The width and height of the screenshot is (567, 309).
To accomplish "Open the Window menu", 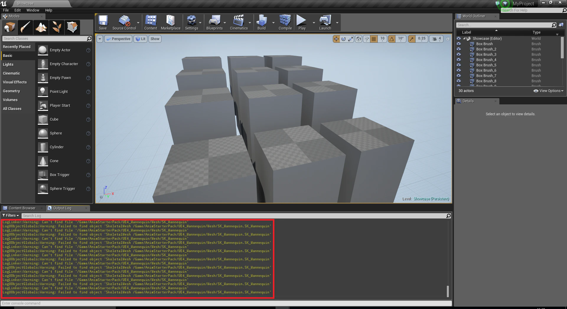I will (x=33, y=10).
